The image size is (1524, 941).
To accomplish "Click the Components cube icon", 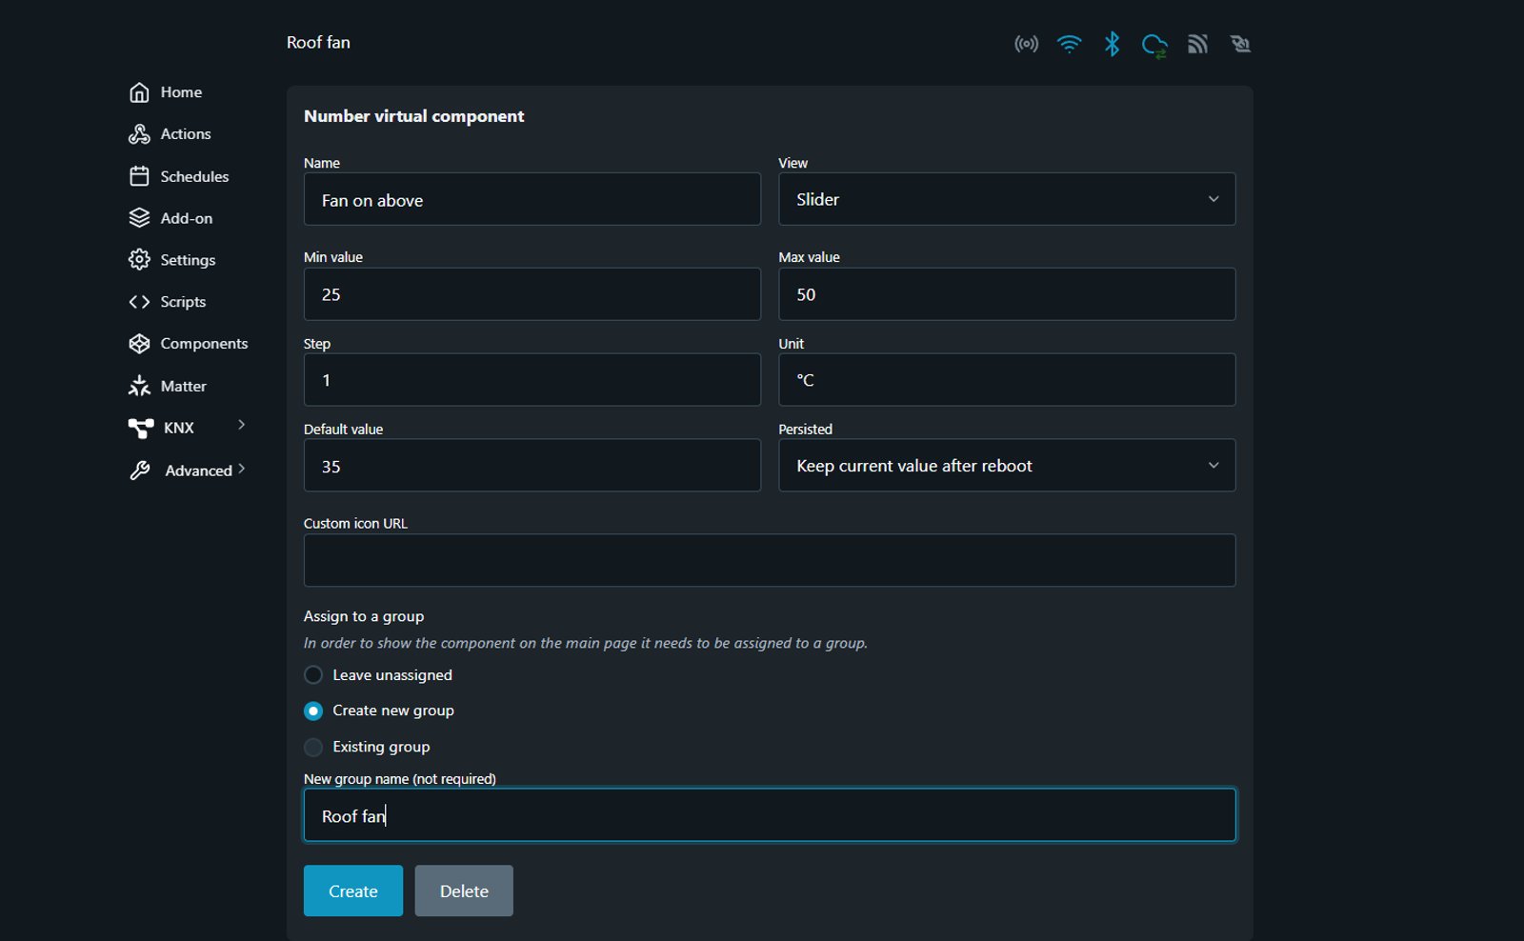I will coord(139,344).
